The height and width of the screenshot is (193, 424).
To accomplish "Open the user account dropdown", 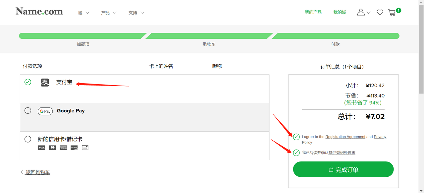I will pyautogui.click(x=363, y=13).
